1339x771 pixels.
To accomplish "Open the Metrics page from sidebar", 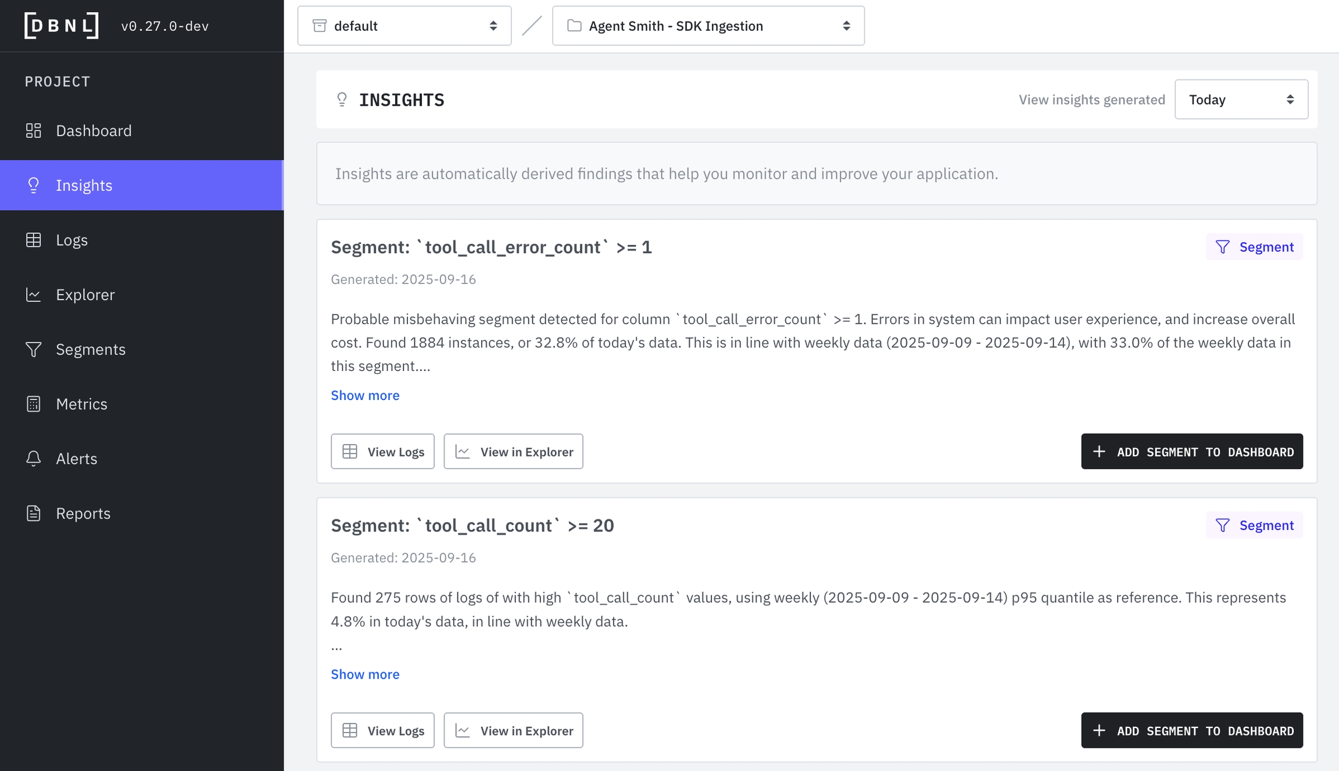I will pos(81,403).
